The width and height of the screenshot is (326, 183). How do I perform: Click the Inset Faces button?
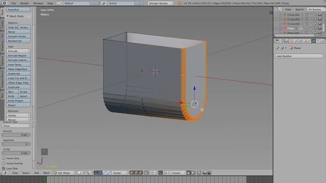click(x=18, y=65)
